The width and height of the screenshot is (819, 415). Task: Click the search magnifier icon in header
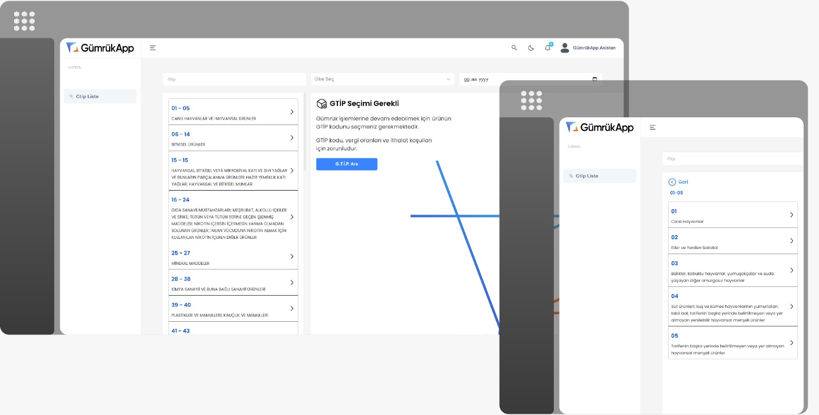click(514, 48)
